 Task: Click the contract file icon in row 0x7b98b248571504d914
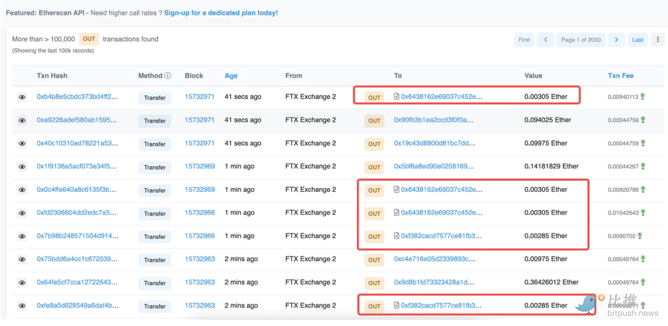397,236
